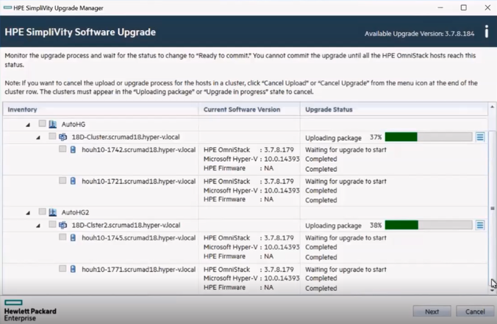Click host icon for houh10-1742

pyautogui.click(x=73, y=149)
